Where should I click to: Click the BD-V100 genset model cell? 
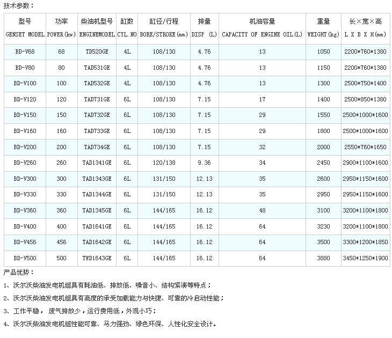[x=25, y=84]
